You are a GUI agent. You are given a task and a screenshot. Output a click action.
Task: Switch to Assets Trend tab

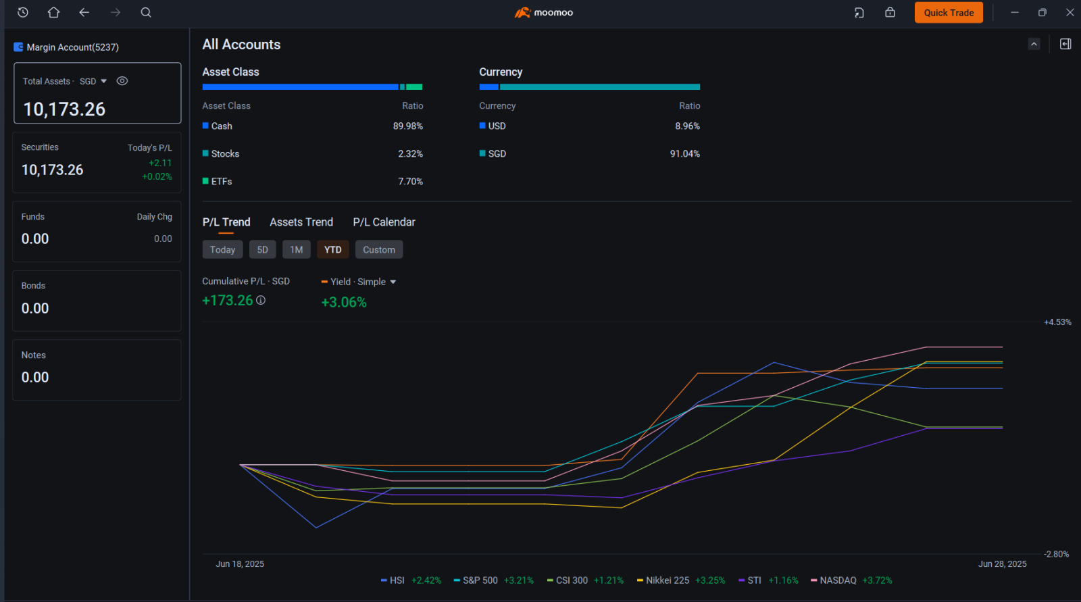point(301,222)
